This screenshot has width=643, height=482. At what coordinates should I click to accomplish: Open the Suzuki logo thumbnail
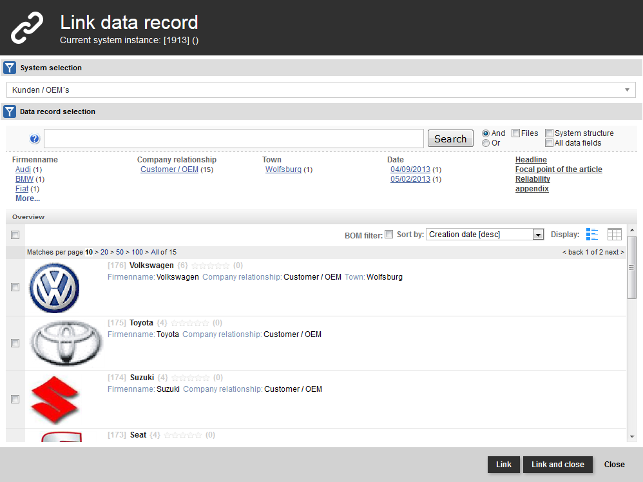pyautogui.click(x=55, y=400)
